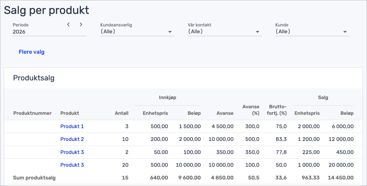This screenshot has height=186, width=367.
Task: Expand the Vår kontakt dropdown
Action: coord(225,31)
